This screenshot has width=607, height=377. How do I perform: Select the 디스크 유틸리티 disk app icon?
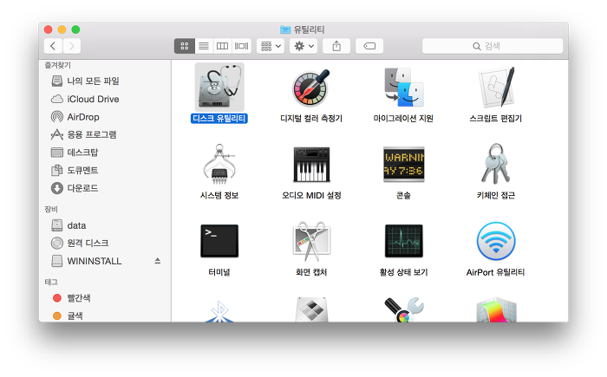(x=219, y=88)
